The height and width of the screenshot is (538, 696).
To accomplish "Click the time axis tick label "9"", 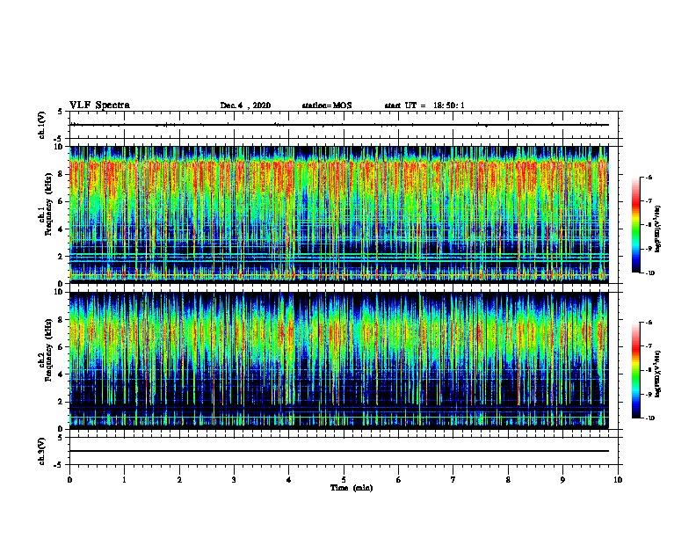I will tap(562, 479).
